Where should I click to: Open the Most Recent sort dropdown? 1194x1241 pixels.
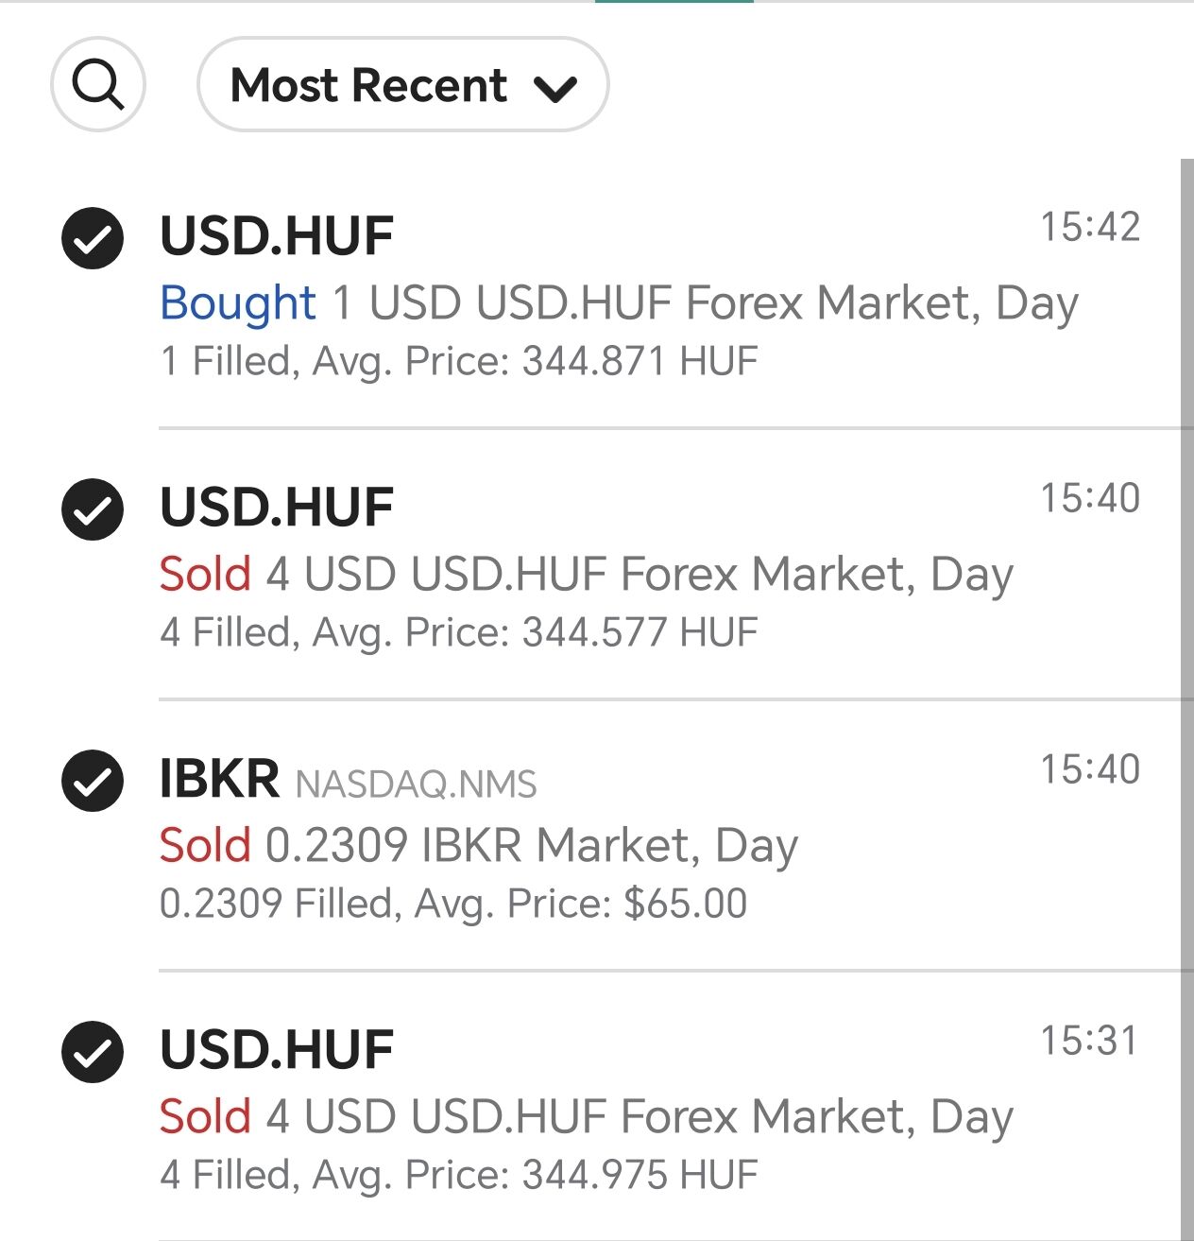pyautogui.click(x=402, y=84)
